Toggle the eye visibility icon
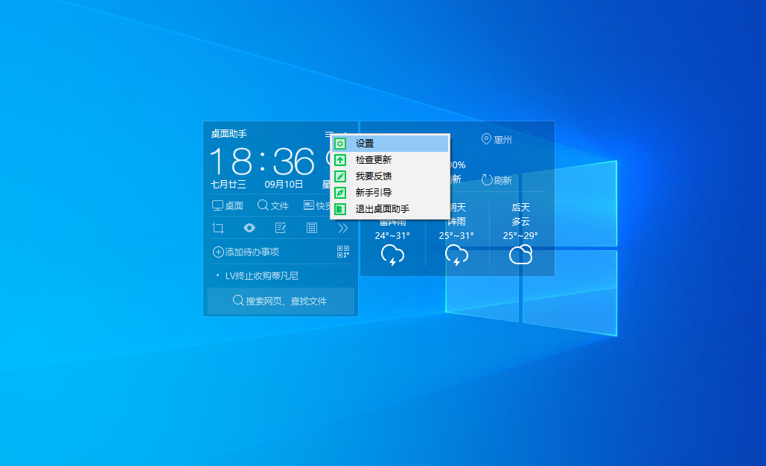 click(249, 228)
